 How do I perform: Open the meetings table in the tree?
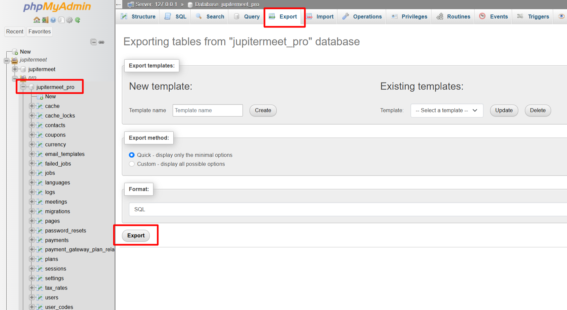click(x=56, y=202)
